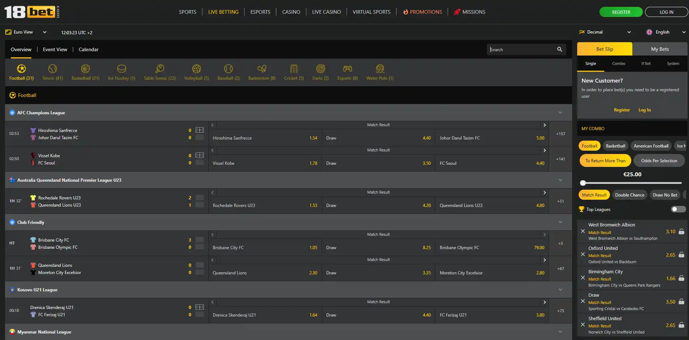
Task: Open the Water Polo sport icon
Action: 380,72
